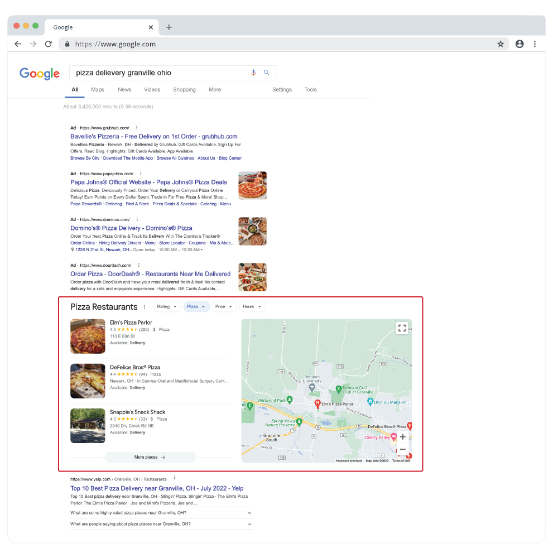Switch to the Videos tab
The width and height of the screenshot is (558, 558).
(152, 90)
